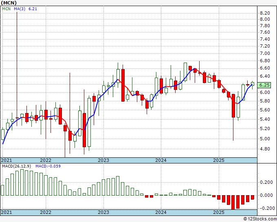Click 2021 on the price chart time axis
277x222 pixels.
tap(7, 160)
